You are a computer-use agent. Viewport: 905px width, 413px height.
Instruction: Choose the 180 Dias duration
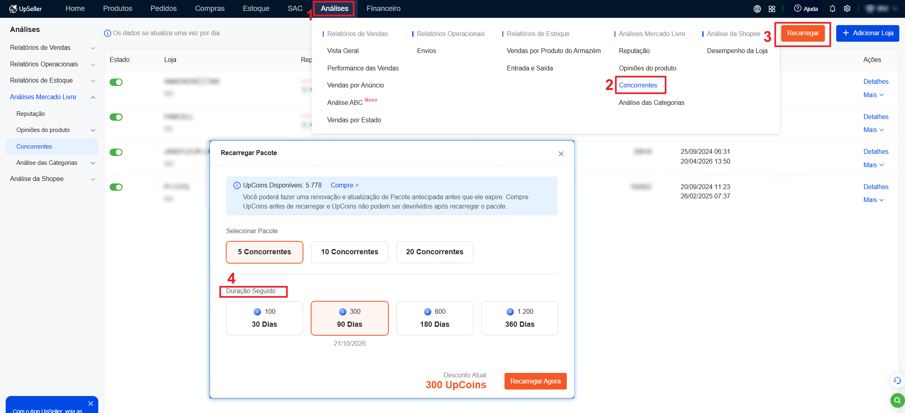[x=435, y=318]
